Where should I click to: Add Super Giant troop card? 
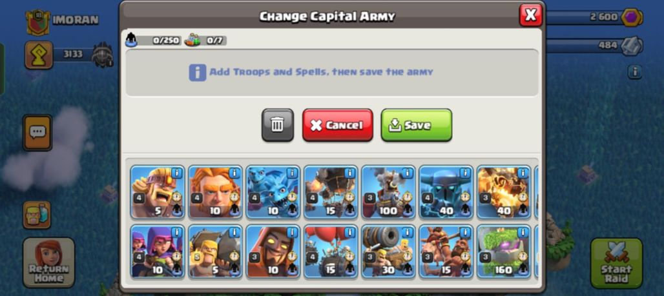point(215,192)
